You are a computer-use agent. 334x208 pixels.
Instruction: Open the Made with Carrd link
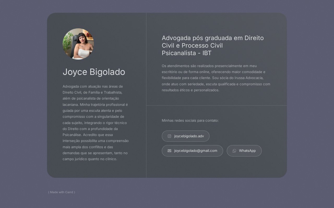(x=62, y=192)
